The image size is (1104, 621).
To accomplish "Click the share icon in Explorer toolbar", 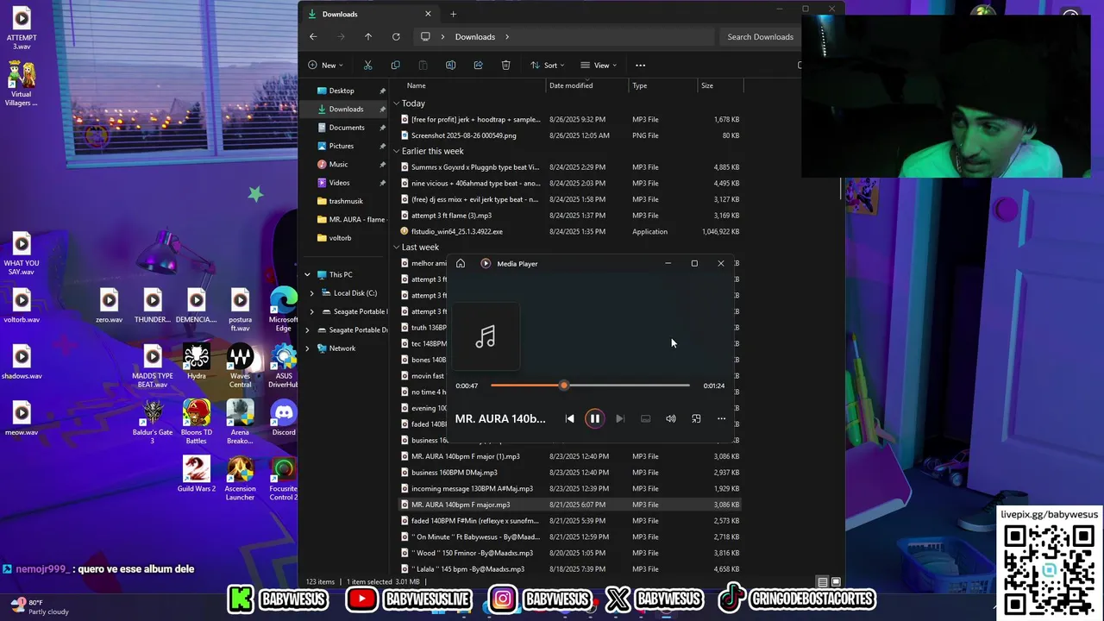I will click(478, 65).
